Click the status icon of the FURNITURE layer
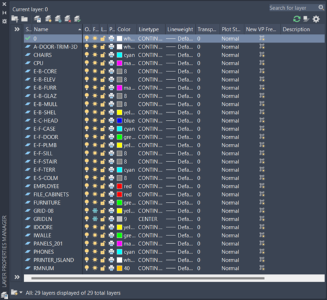Screen dimensions: 327x300 pos(28,203)
